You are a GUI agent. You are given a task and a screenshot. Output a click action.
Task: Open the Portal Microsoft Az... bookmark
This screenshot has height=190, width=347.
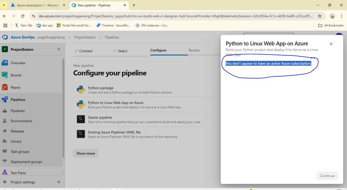coord(74,25)
